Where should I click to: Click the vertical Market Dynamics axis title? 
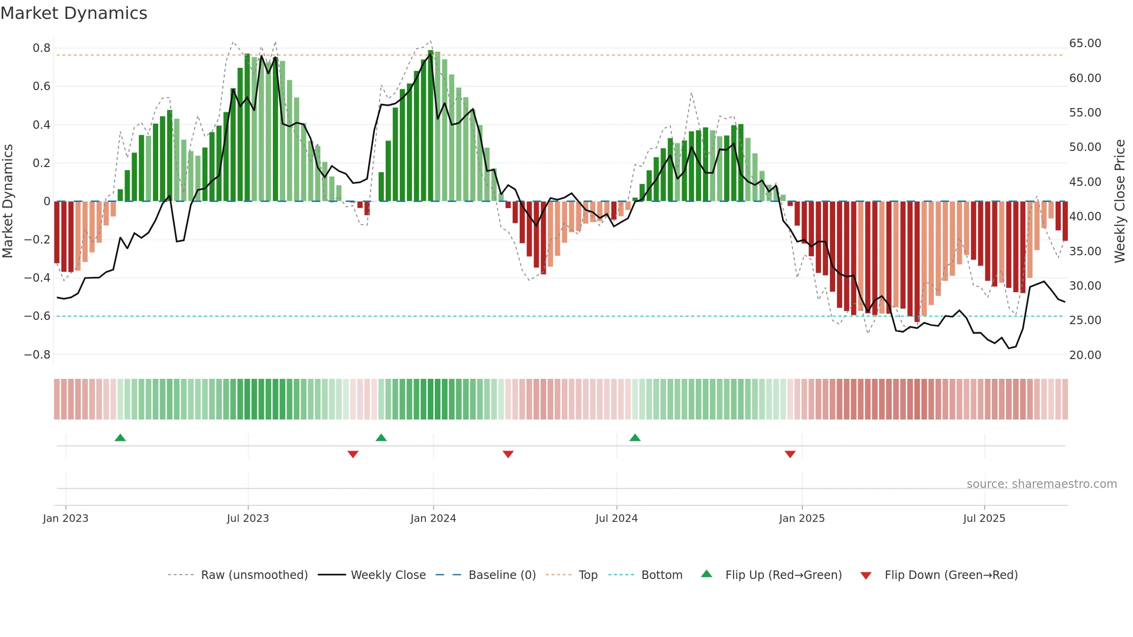click(8, 201)
